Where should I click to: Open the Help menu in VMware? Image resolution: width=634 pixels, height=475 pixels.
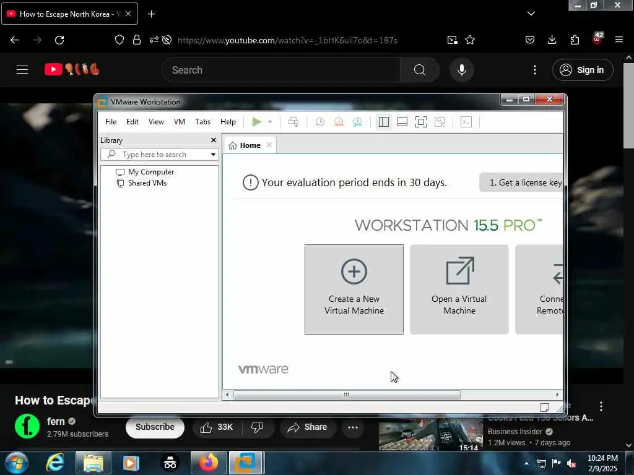coord(228,122)
